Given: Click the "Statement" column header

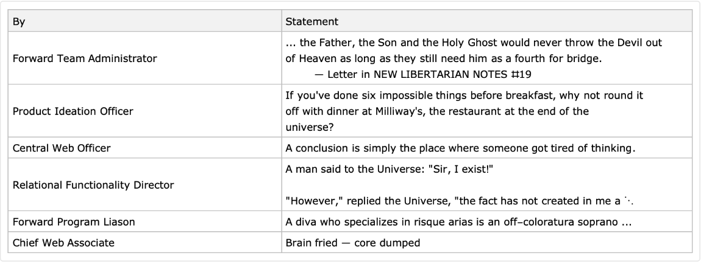Looking at the screenshot, I should tap(311, 21).
